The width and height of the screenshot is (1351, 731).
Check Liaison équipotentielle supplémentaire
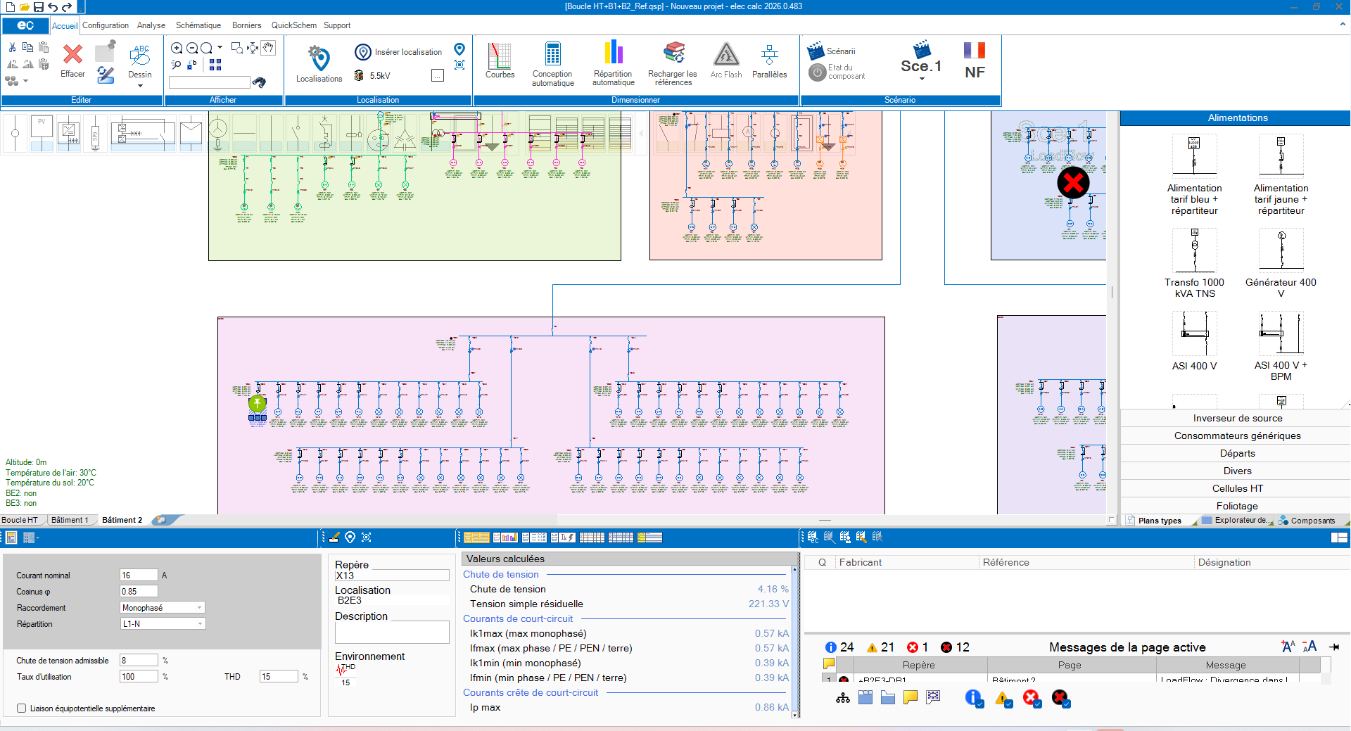tap(22, 708)
